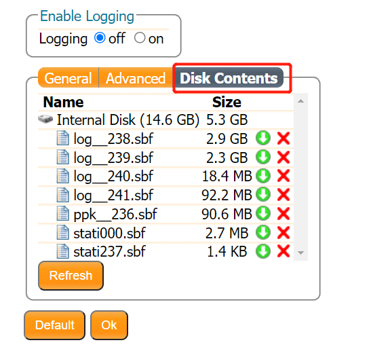Confirm with the Ok button
Viewport: 371px width, 349px height.
[x=109, y=325]
